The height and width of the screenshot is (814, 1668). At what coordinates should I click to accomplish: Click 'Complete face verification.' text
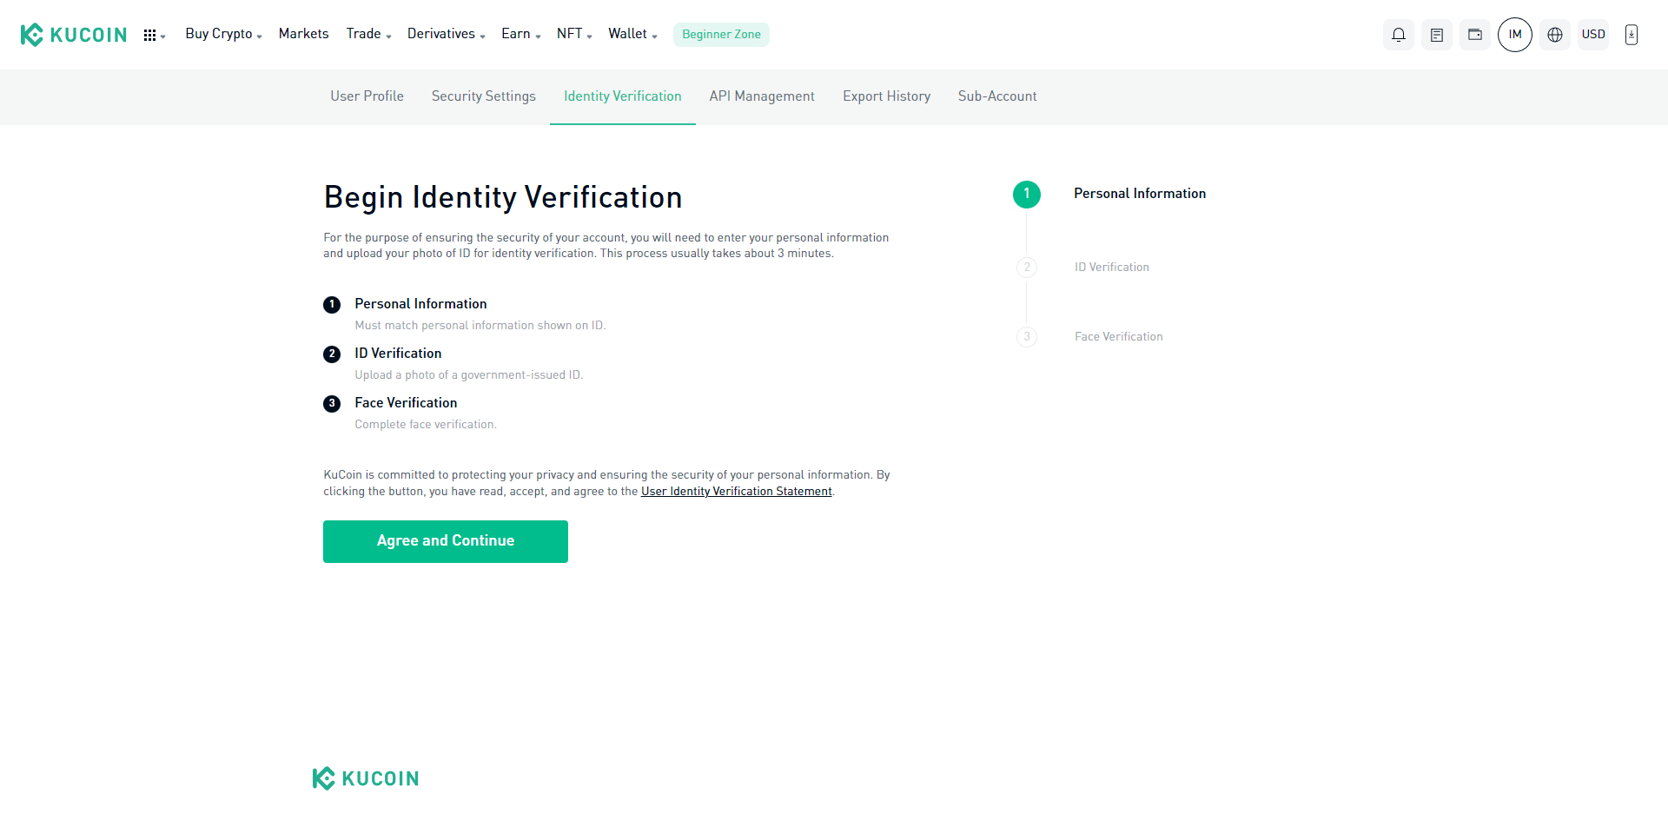point(426,425)
